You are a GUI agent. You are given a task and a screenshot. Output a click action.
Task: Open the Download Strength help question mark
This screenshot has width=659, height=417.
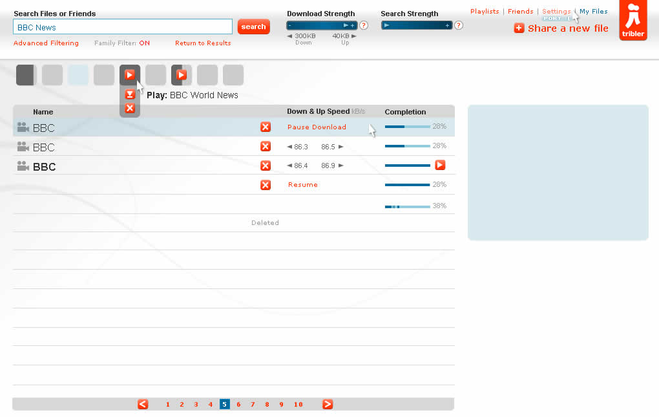364,25
